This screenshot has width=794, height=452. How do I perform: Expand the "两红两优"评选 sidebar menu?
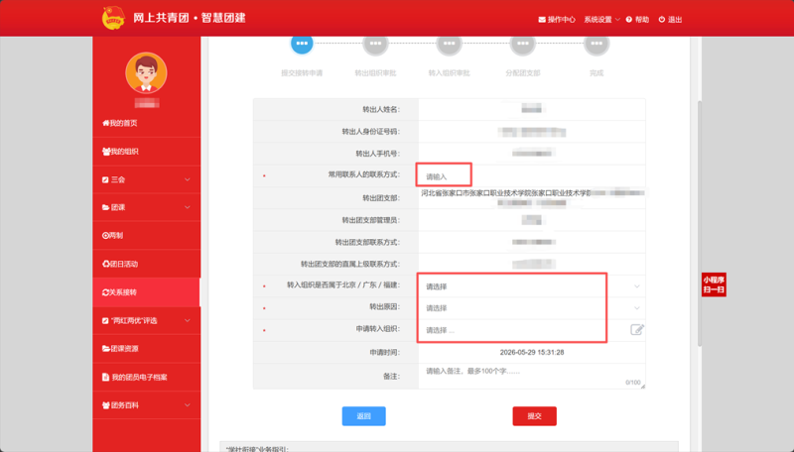tap(146, 320)
